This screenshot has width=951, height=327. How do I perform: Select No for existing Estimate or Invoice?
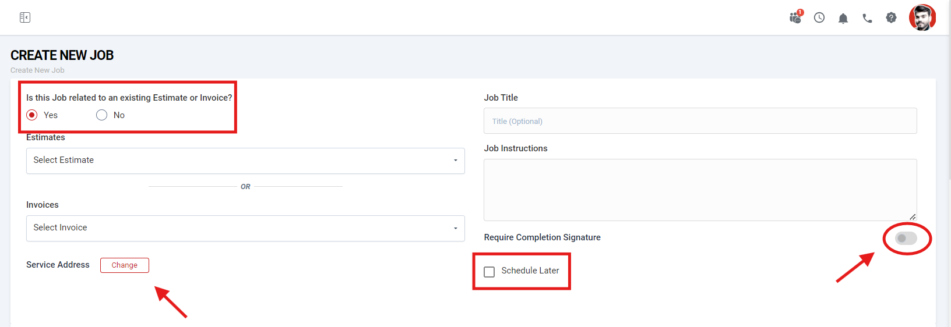coord(102,115)
